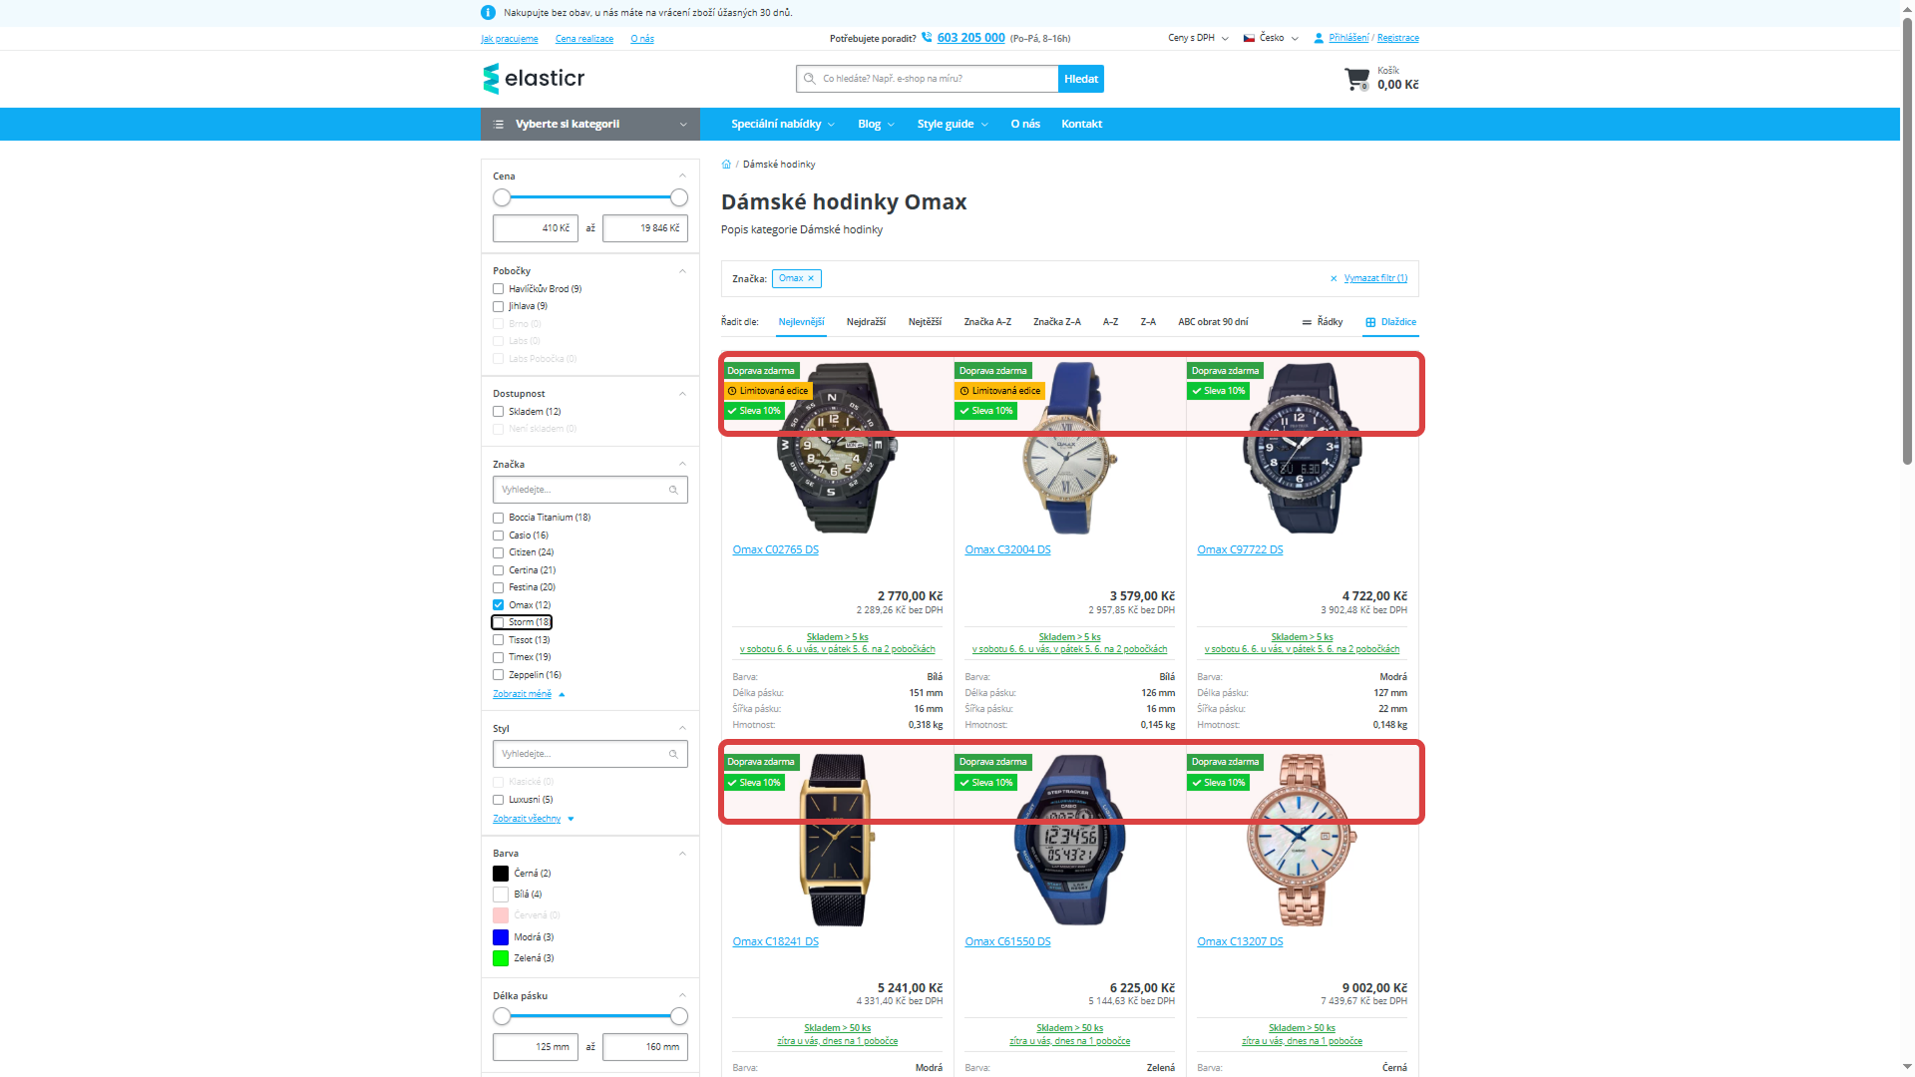Open the Vyberte si kategorii dropdown
This screenshot has height=1077, width=1915.
(590, 125)
